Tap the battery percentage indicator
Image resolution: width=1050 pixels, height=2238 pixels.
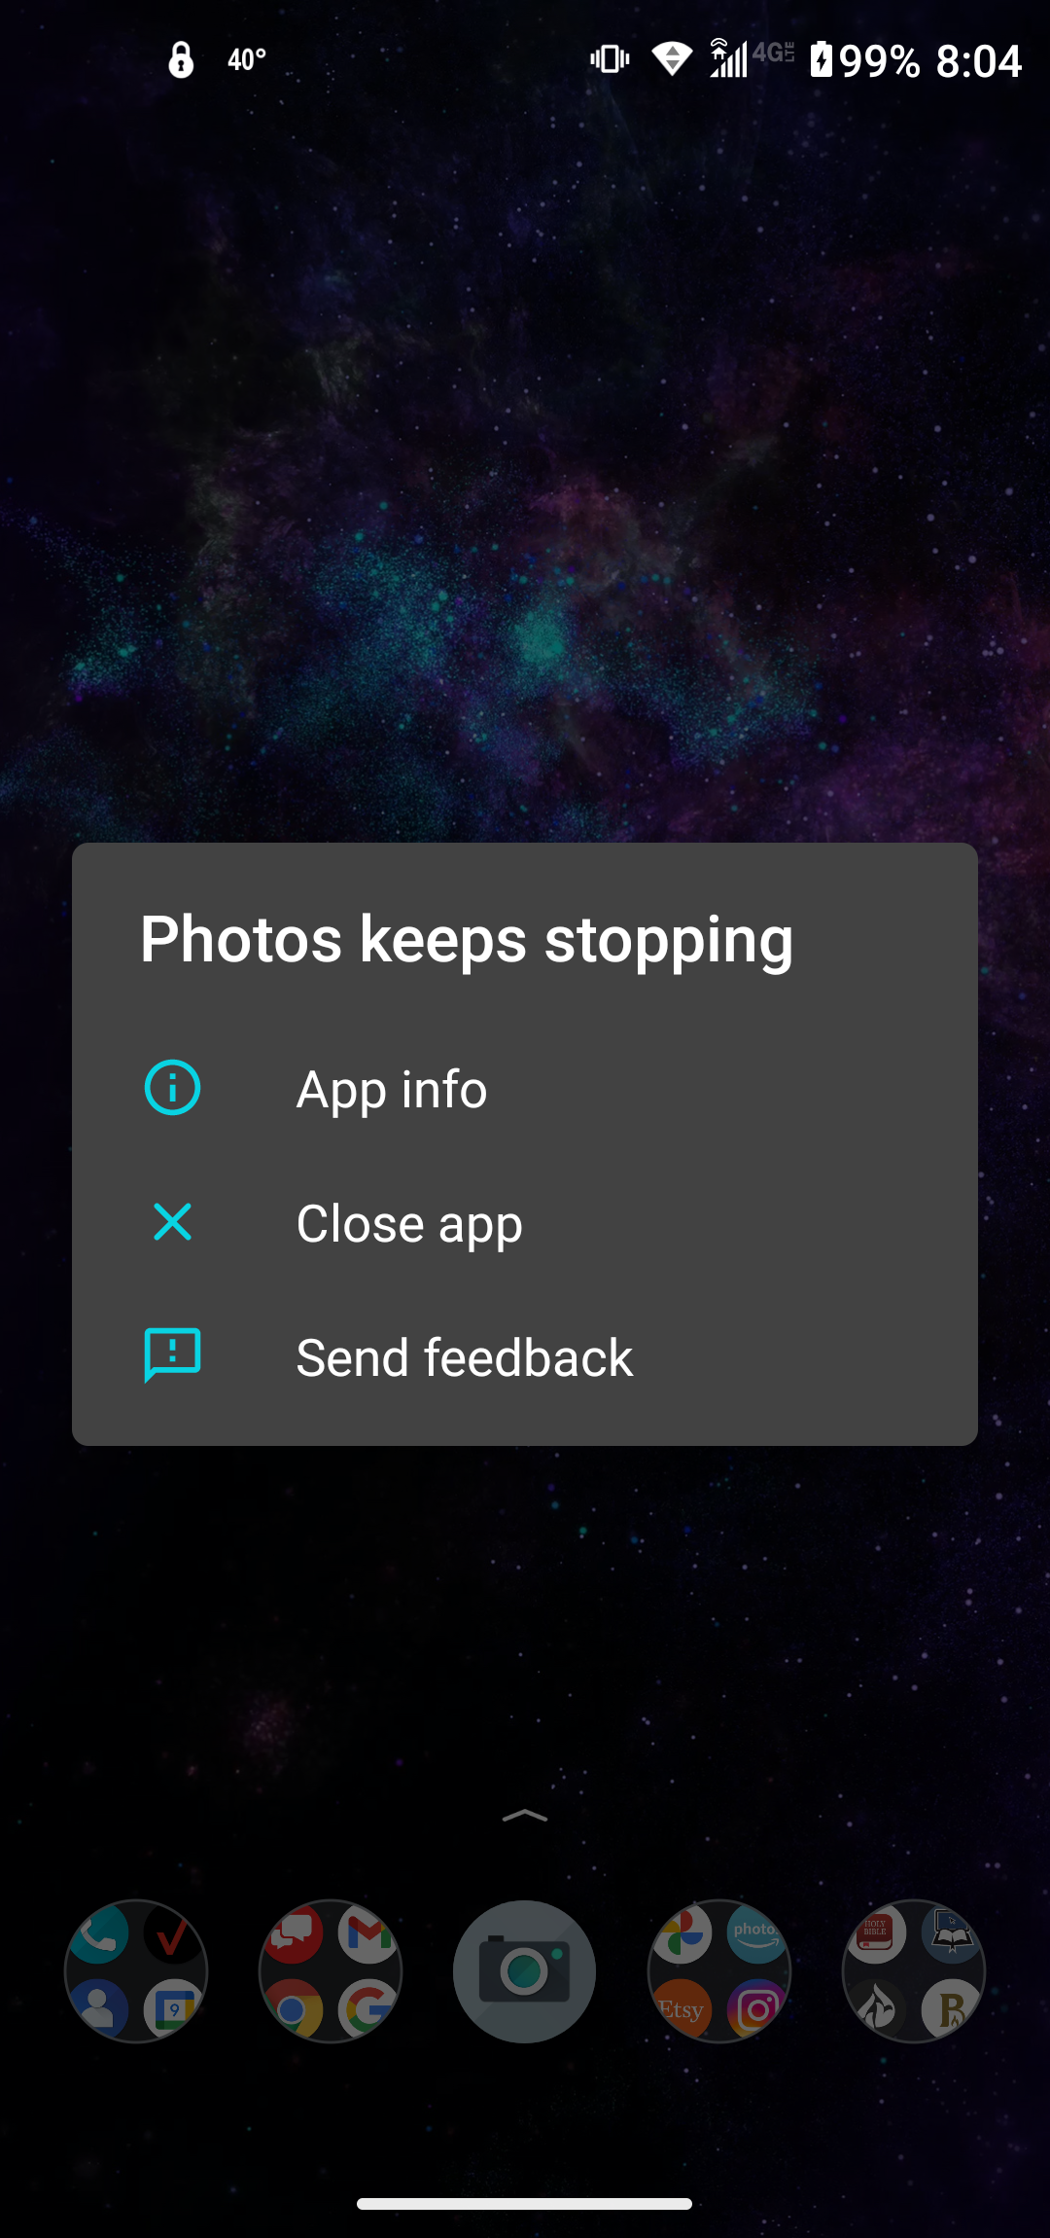pos(879,60)
